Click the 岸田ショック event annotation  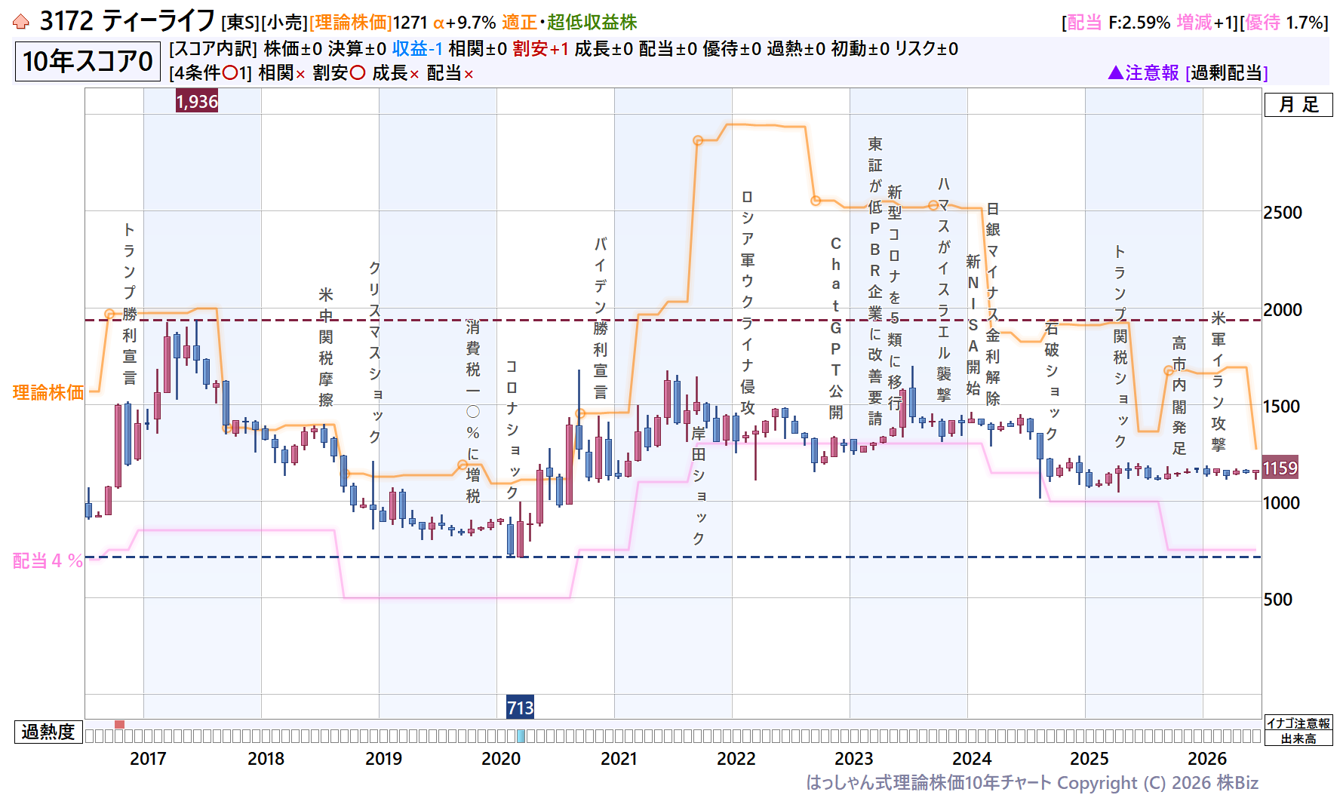click(x=698, y=486)
